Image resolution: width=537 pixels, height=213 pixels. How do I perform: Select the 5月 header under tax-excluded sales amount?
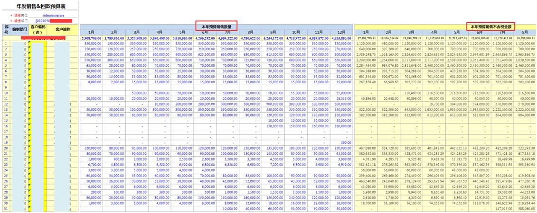pyautogui.click(x=457, y=32)
